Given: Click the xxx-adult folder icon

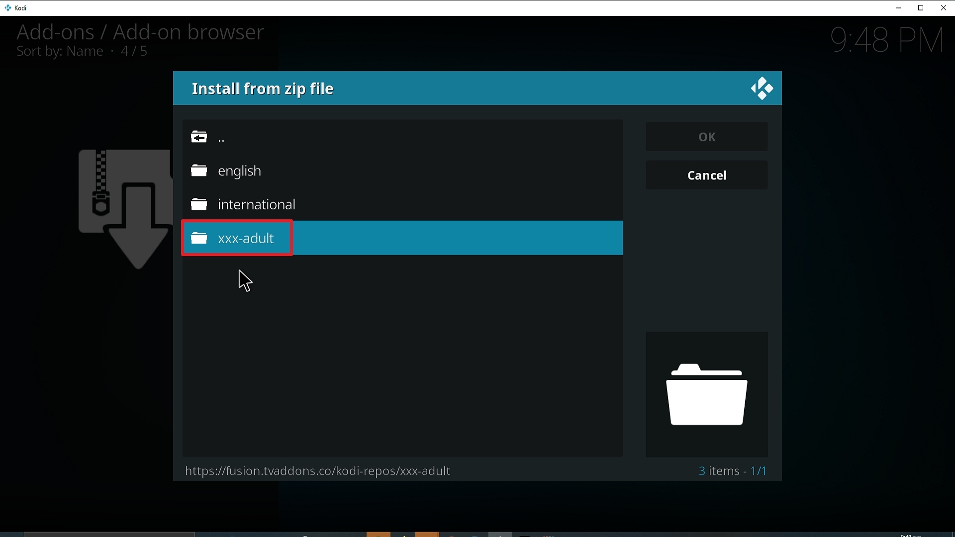Looking at the screenshot, I should pyautogui.click(x=199, y=238).
